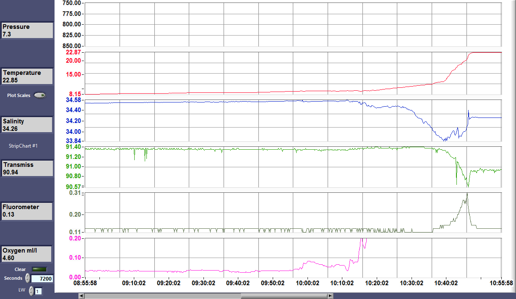Viewport: 516px width, 299px height.
Task: Click the 34.58 salinity scale maximum
Action: (x=73, y=100)
